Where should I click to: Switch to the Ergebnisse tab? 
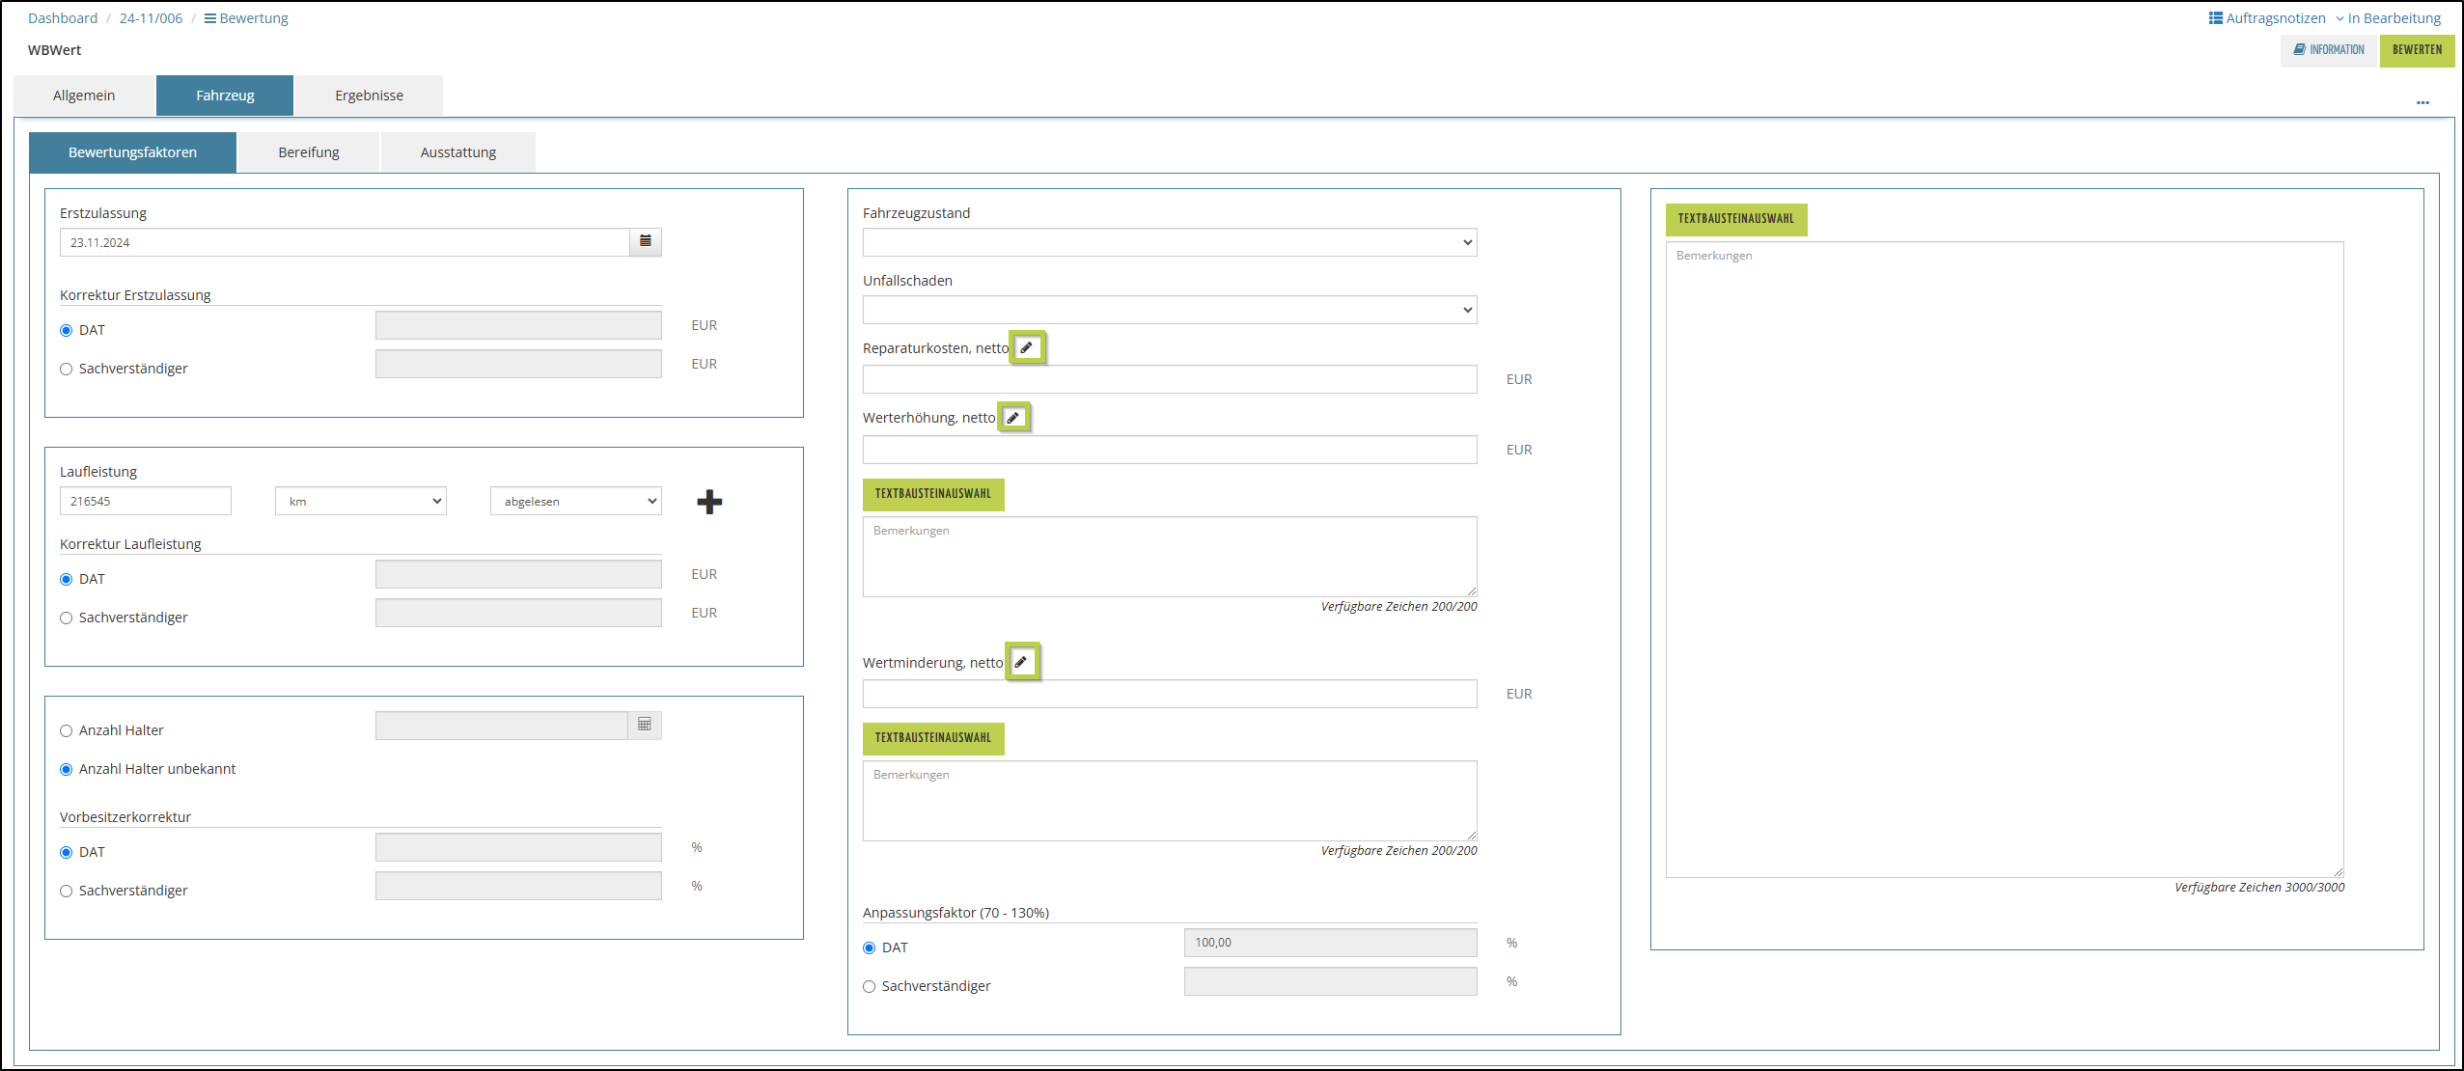(x=369, y=96)
